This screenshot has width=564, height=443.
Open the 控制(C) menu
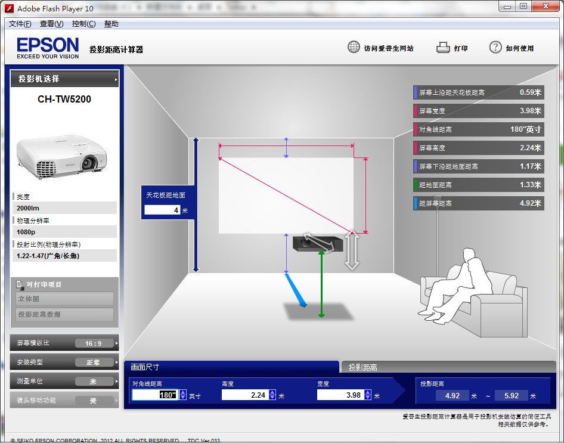[x=83, y=24]
